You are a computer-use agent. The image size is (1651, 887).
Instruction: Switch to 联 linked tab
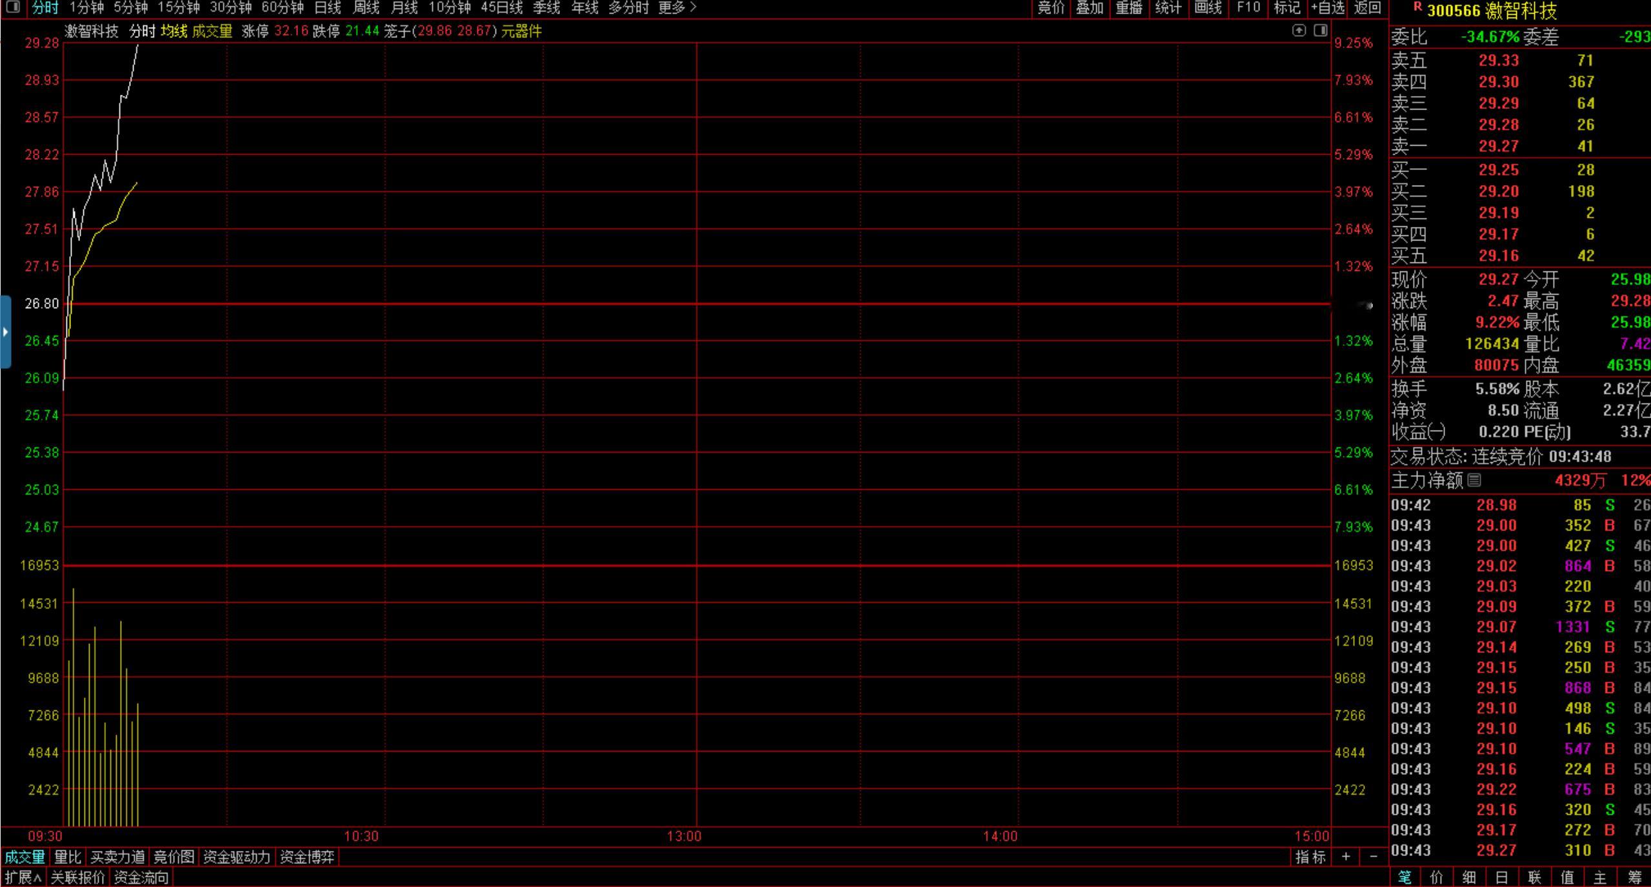pyautogui.click(x=1534, y=877)
